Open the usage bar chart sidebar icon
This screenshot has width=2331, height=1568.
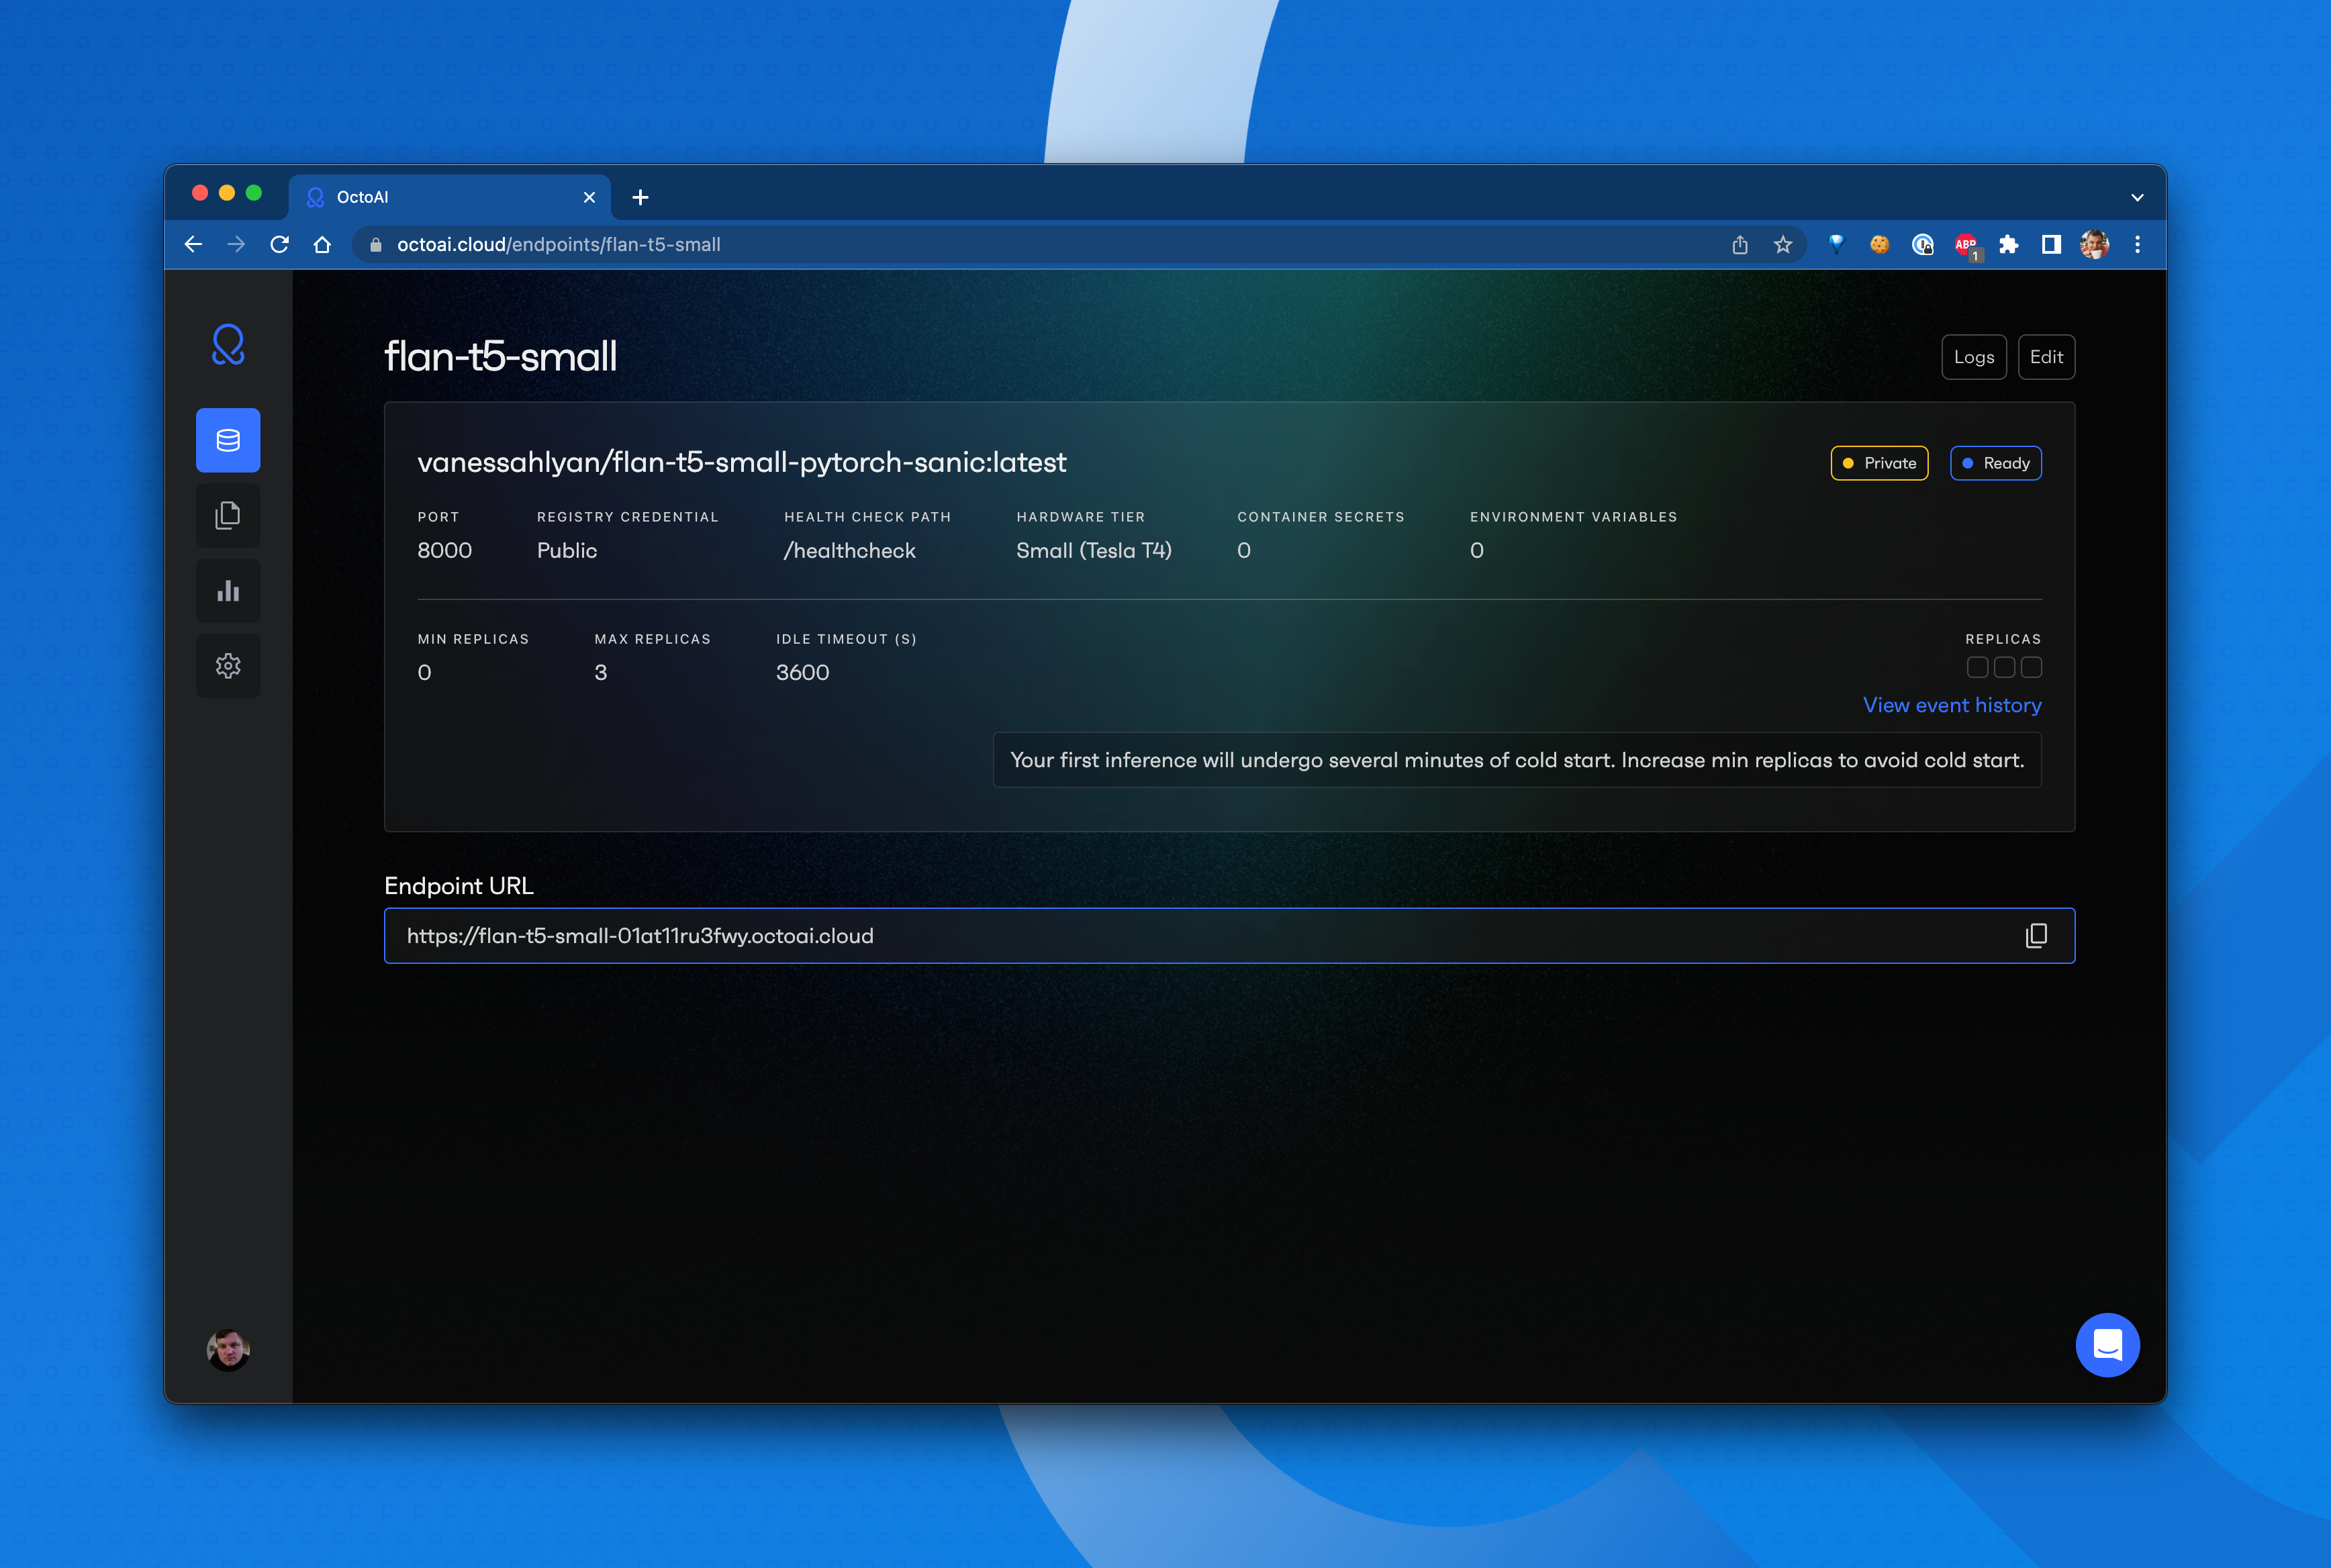tap(228, 591)
